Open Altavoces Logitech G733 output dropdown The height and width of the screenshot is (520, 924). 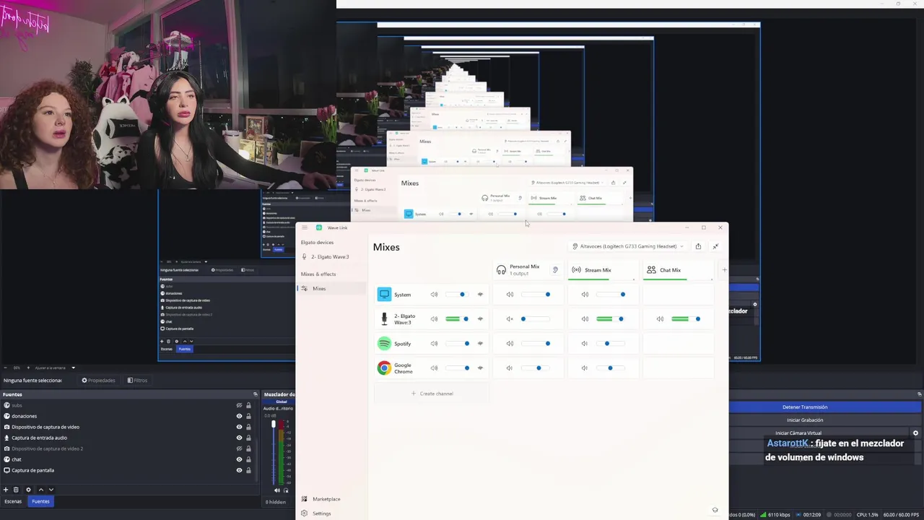click(628, 246)
